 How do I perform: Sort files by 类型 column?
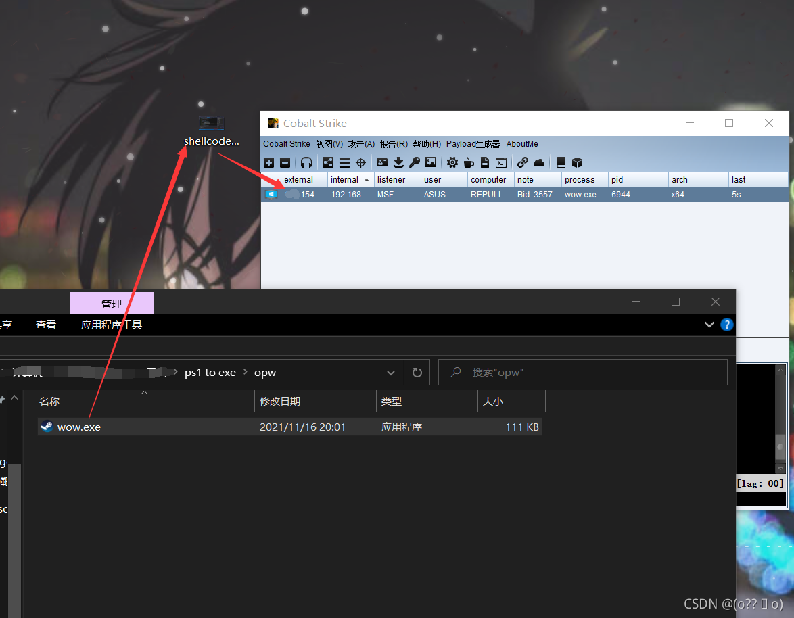point(427,402)
